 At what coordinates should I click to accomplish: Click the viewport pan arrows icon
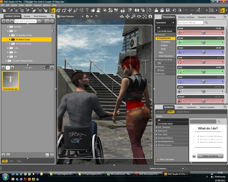tap(128, 17)
